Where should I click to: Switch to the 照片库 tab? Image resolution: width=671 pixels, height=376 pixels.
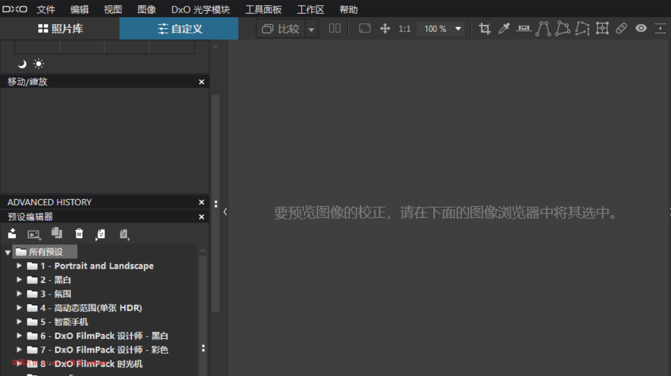click(60, 29)
